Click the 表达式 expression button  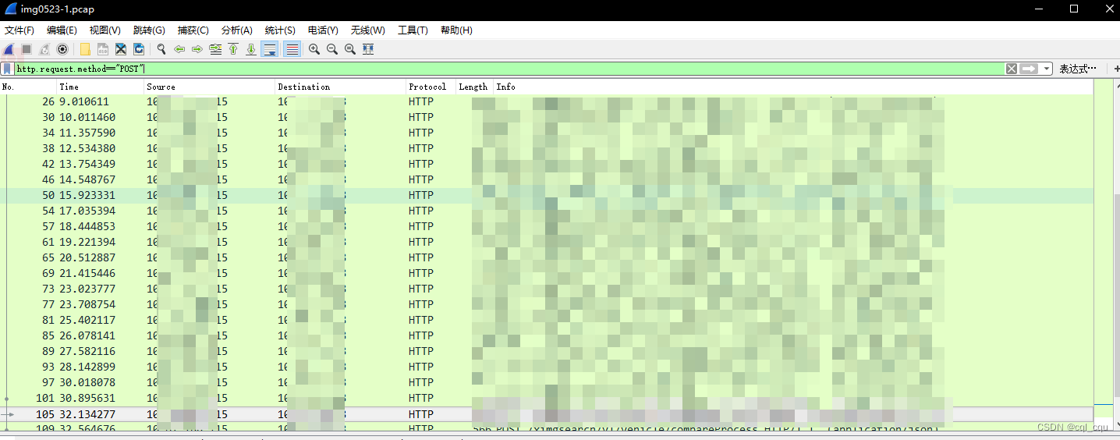coord(1078,69)
